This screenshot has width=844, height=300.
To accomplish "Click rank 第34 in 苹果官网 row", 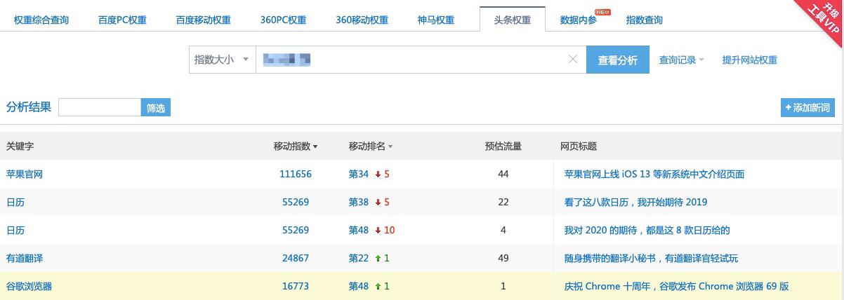I will tap(358, 174).
